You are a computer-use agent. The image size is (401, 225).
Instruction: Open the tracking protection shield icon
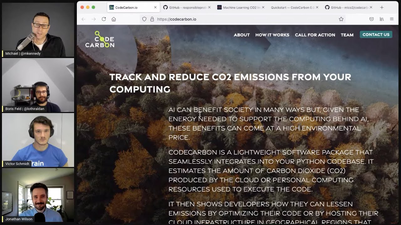(x=144, y=19)
